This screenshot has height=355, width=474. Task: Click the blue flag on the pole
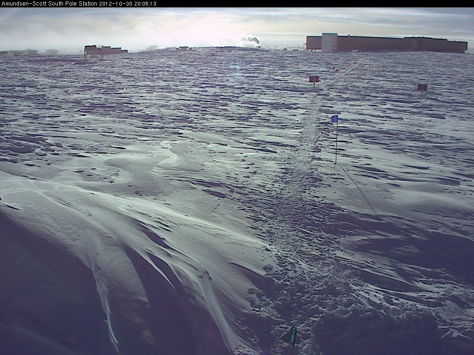(334, 119)
